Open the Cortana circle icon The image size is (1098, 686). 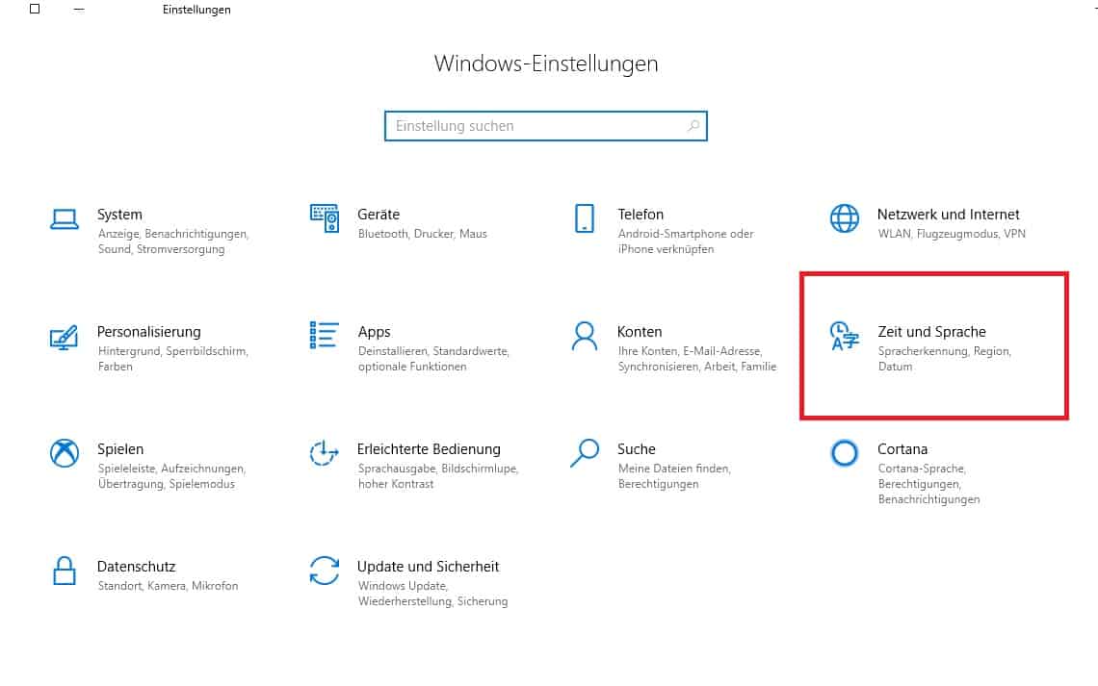coord(845,453)
